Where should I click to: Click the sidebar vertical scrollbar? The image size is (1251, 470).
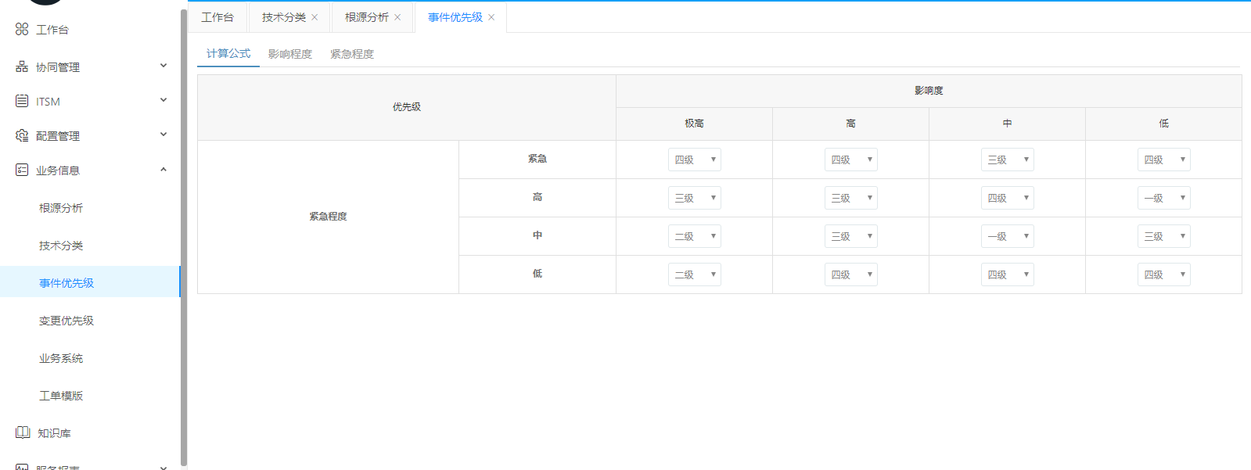[184, 235]
